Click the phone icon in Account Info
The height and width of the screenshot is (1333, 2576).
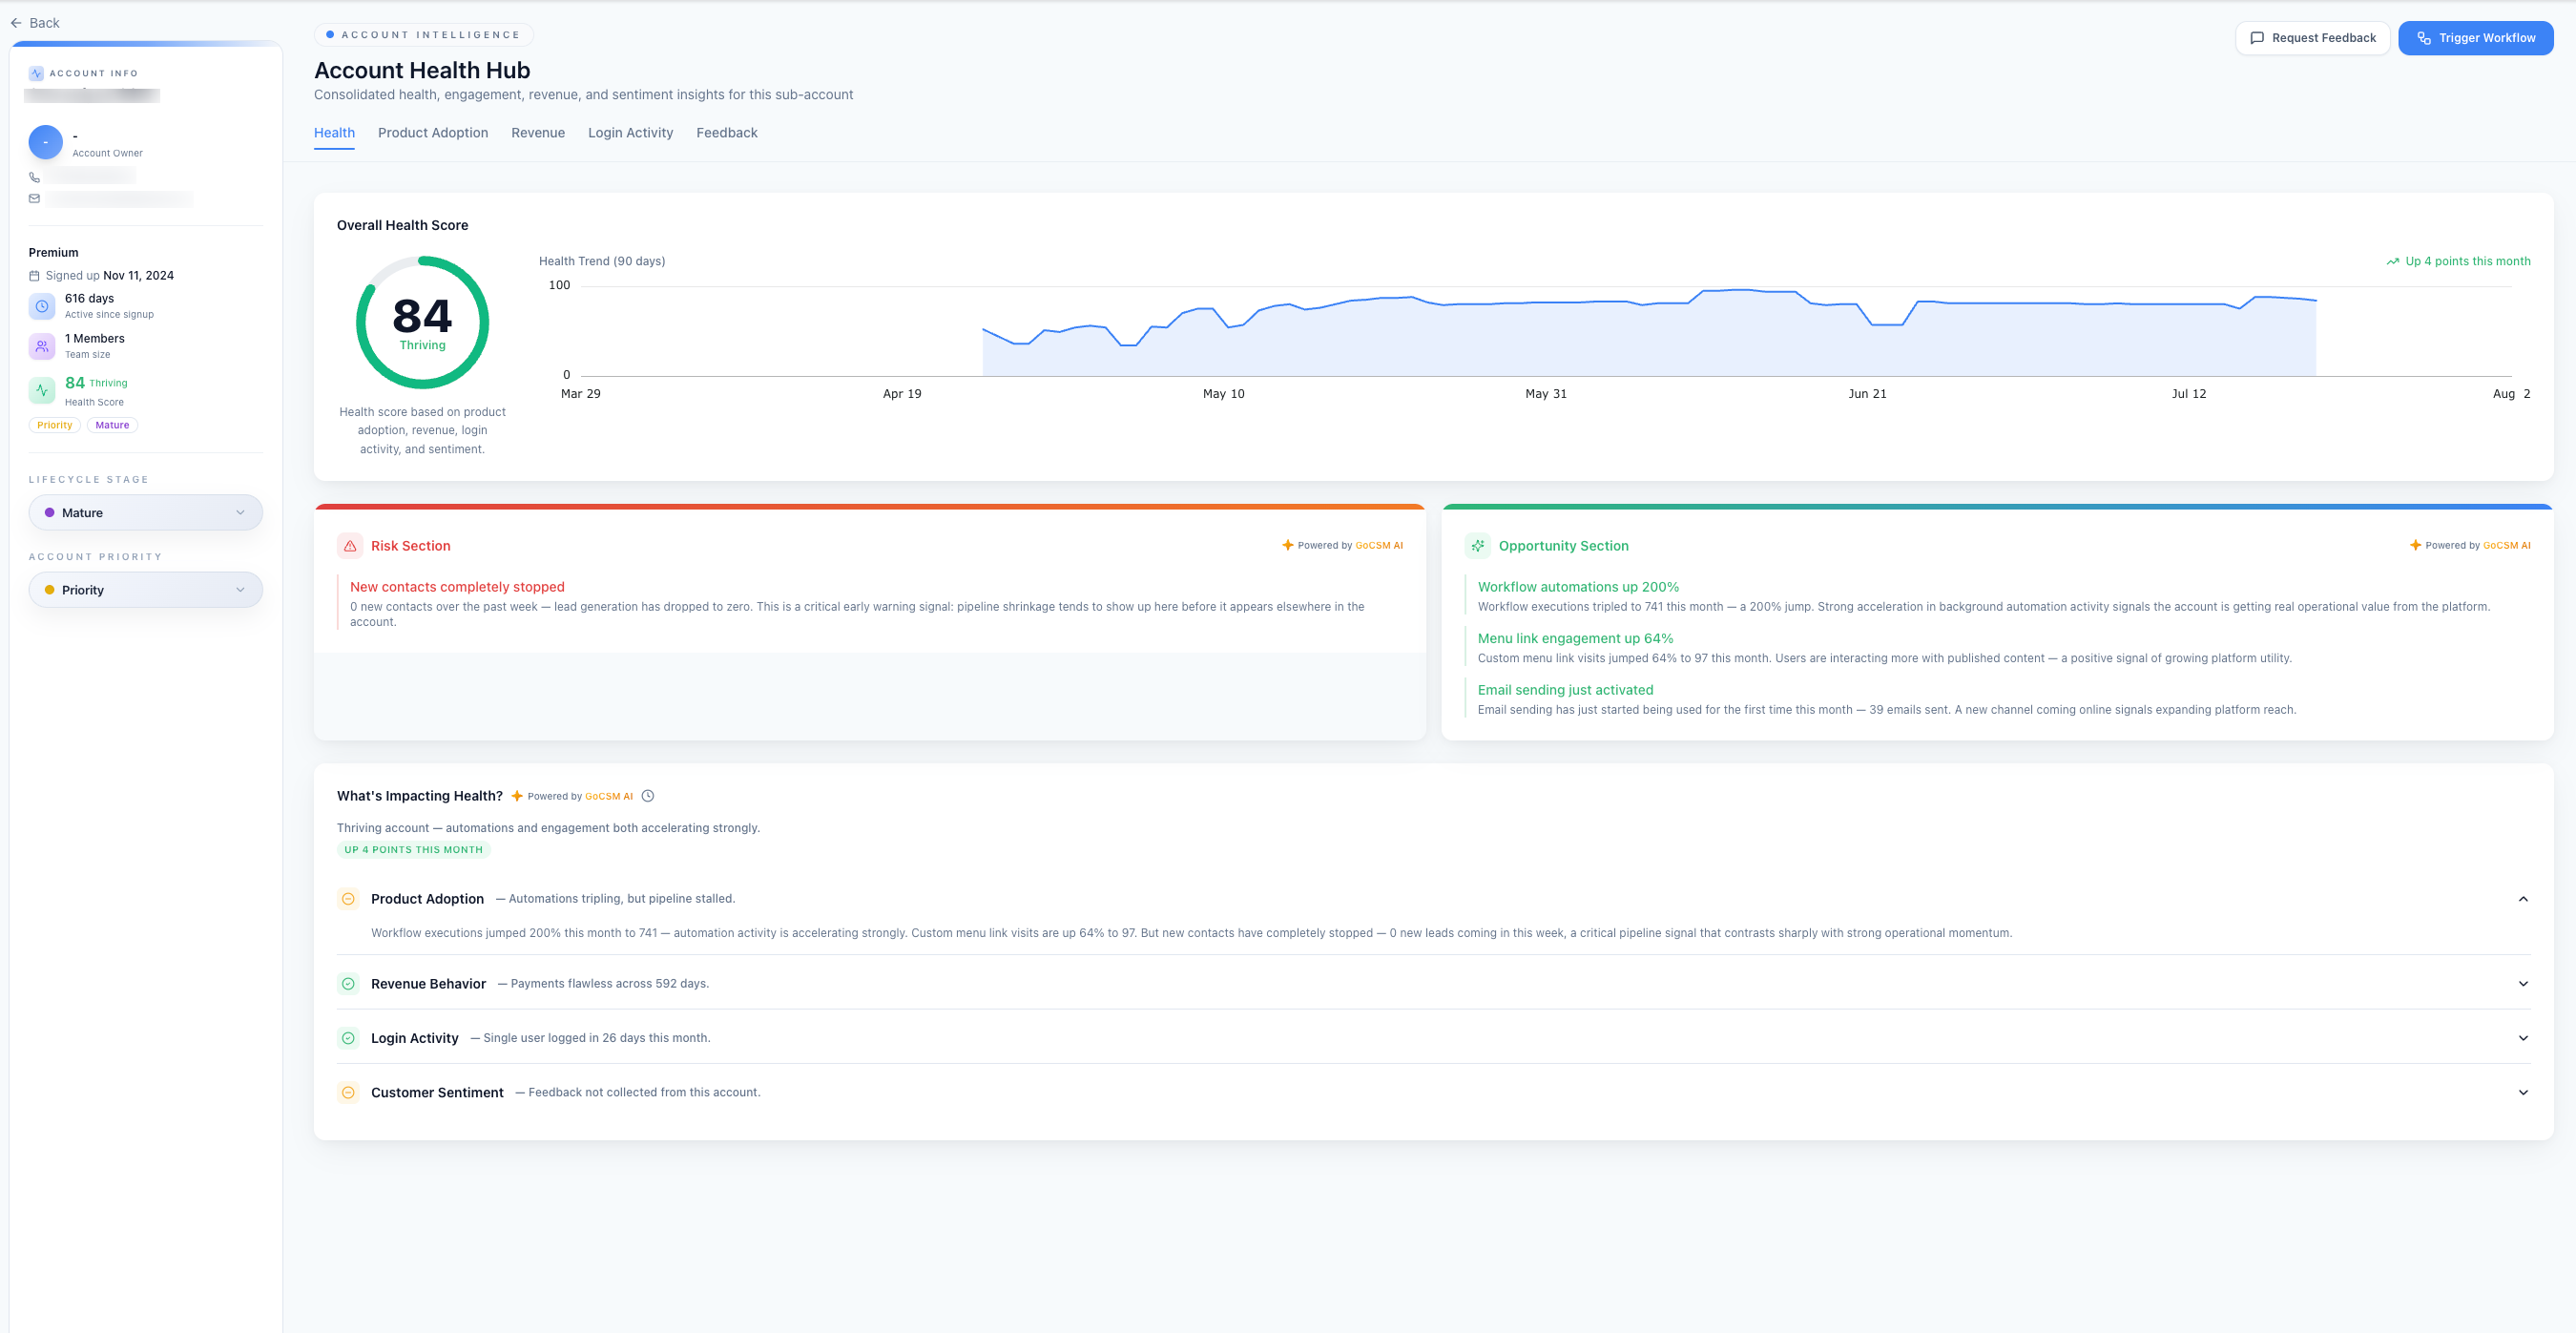[x=34, y=177]
